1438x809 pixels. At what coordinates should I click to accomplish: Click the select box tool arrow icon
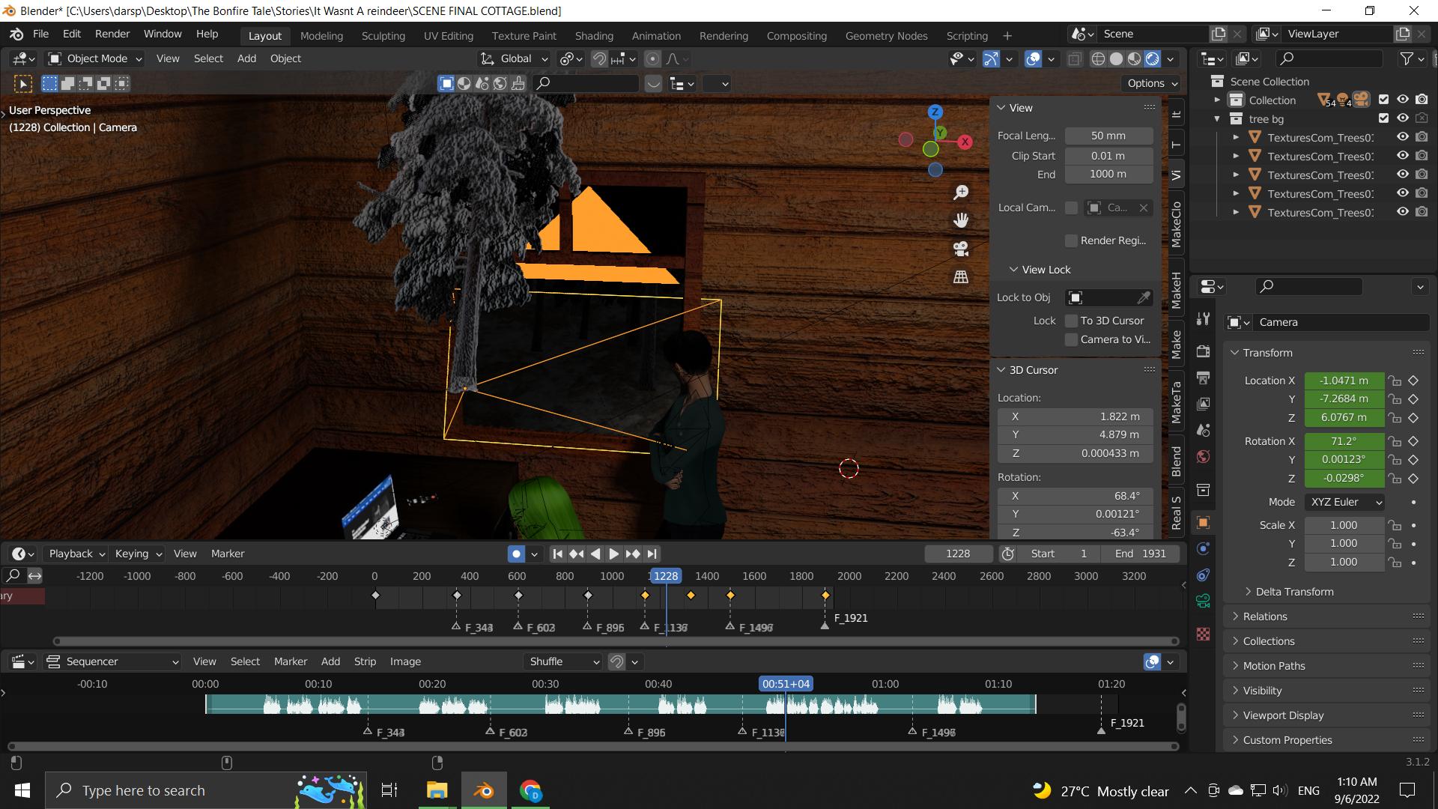pos(22,84)
